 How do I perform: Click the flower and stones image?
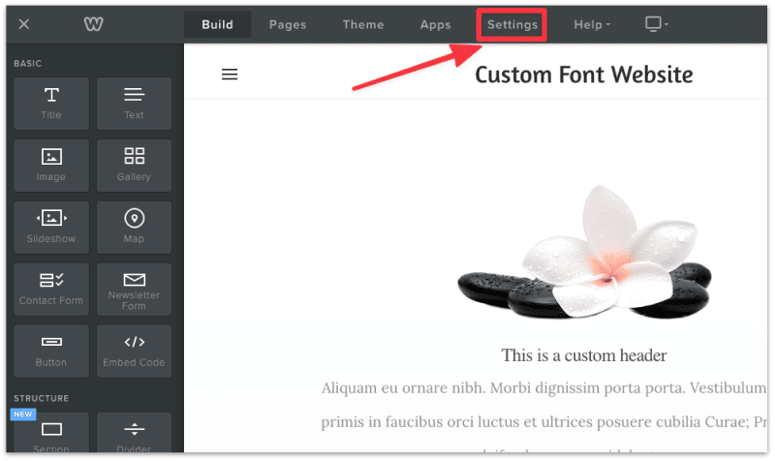(584, 252)
